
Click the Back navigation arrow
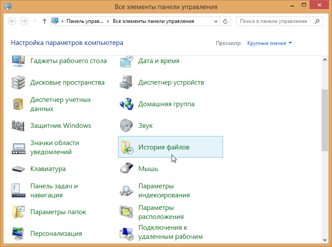click(12, 21)
